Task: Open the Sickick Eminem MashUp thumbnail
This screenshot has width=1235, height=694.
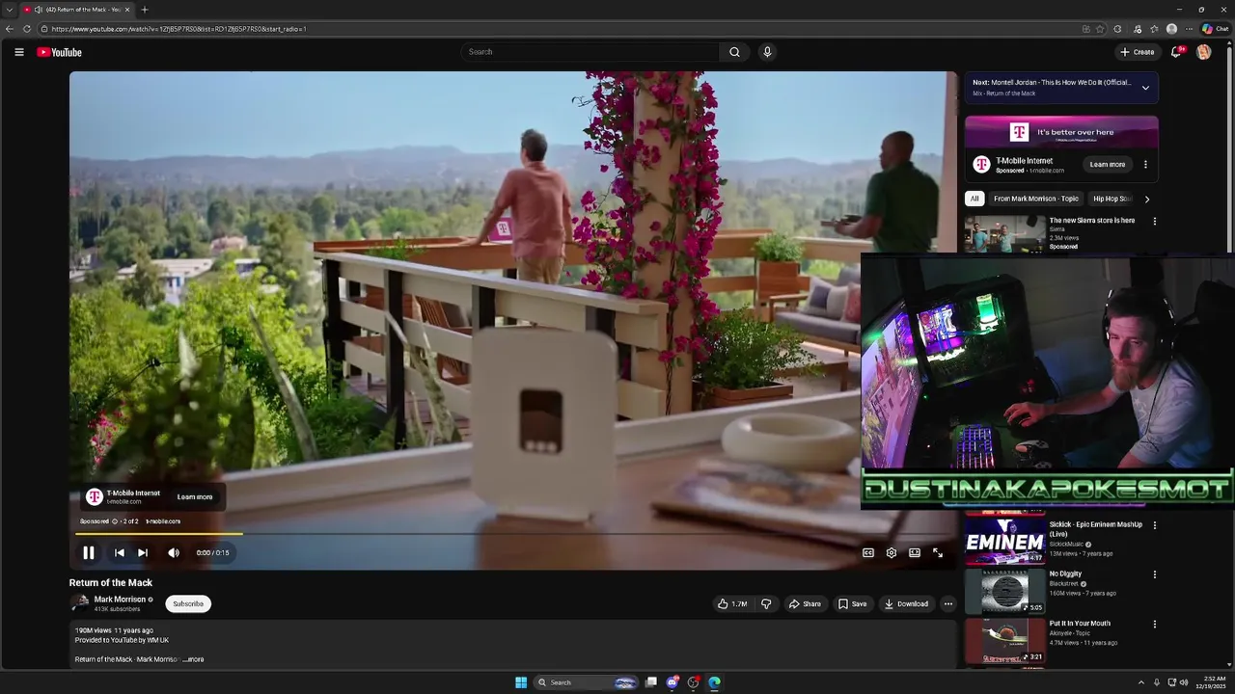Action: [x=1005, y=541]
